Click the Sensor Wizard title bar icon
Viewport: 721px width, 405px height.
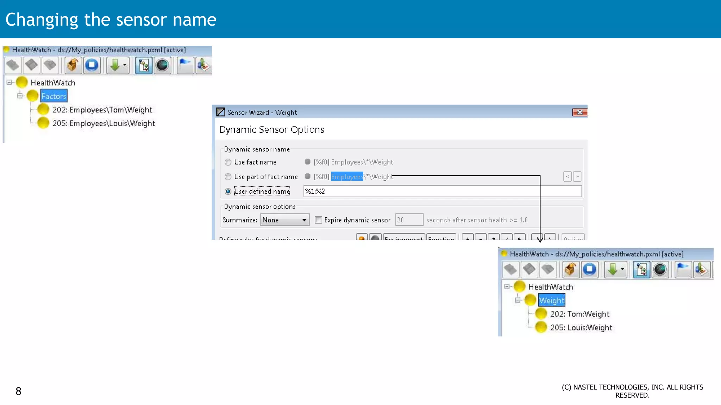pos(221,112)
